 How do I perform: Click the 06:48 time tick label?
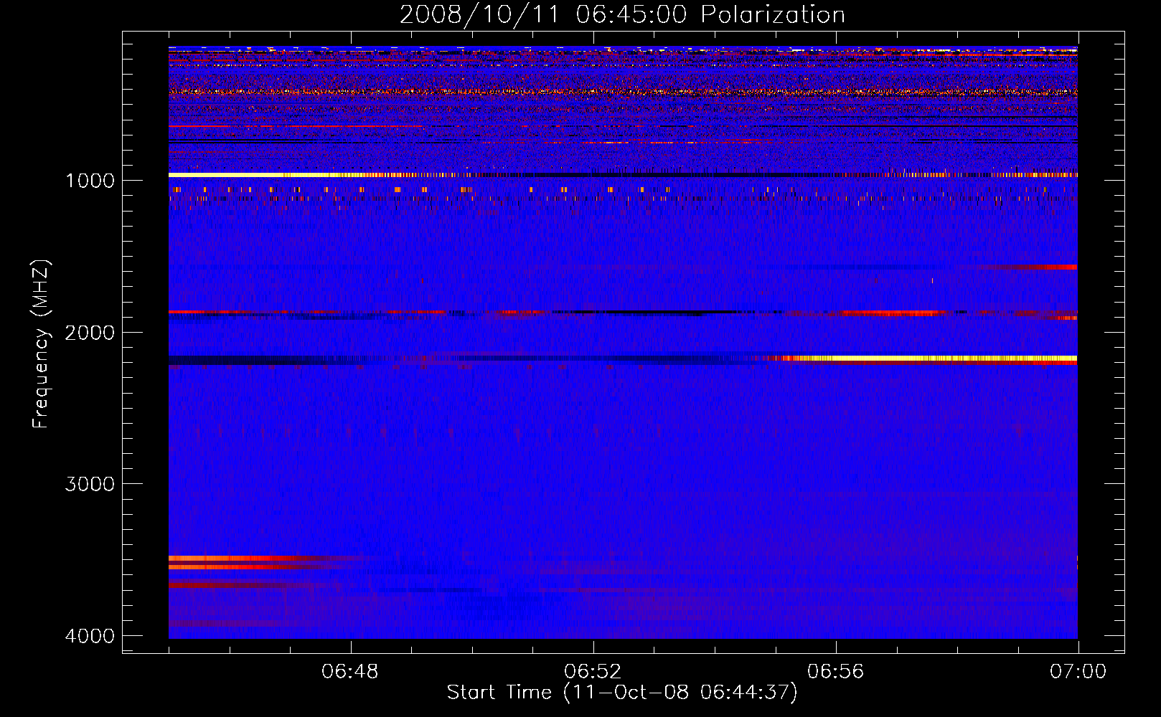(350, 672)
